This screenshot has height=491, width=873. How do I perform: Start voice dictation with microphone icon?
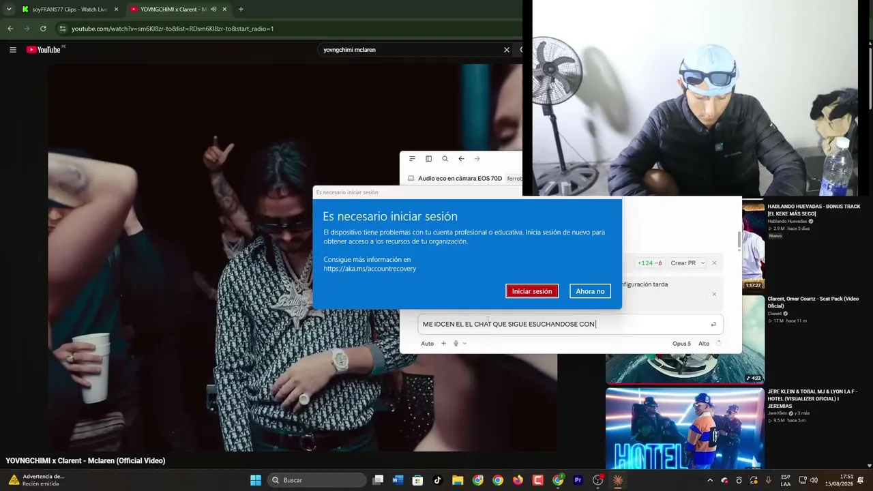coord(456,344)
